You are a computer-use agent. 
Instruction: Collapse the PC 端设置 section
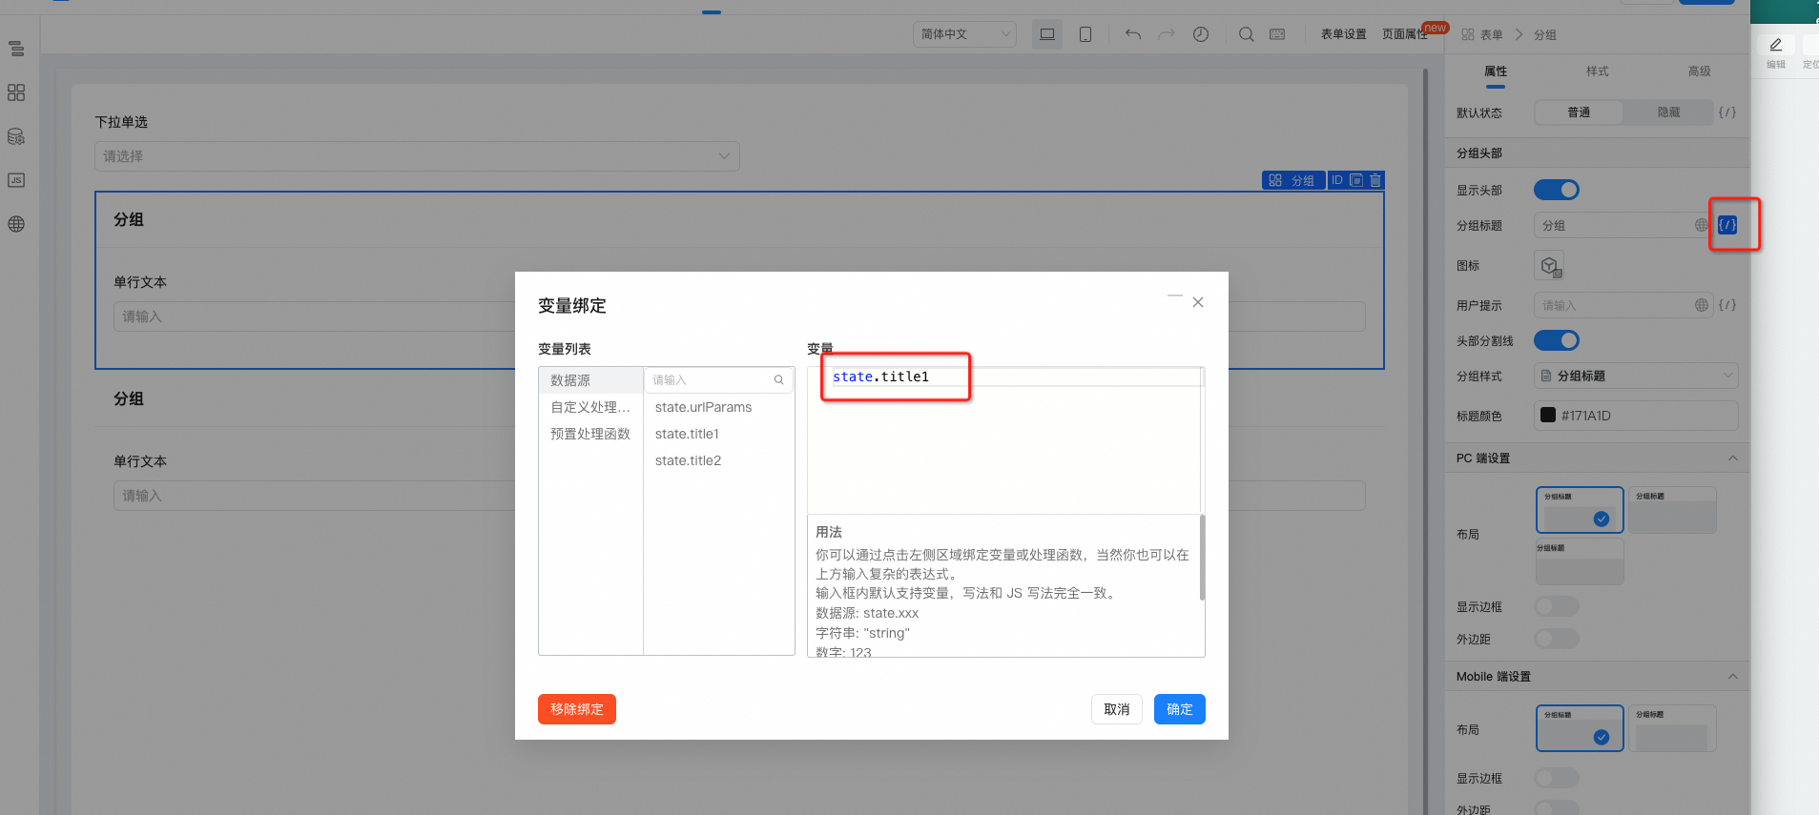(x=1733, y=458)
